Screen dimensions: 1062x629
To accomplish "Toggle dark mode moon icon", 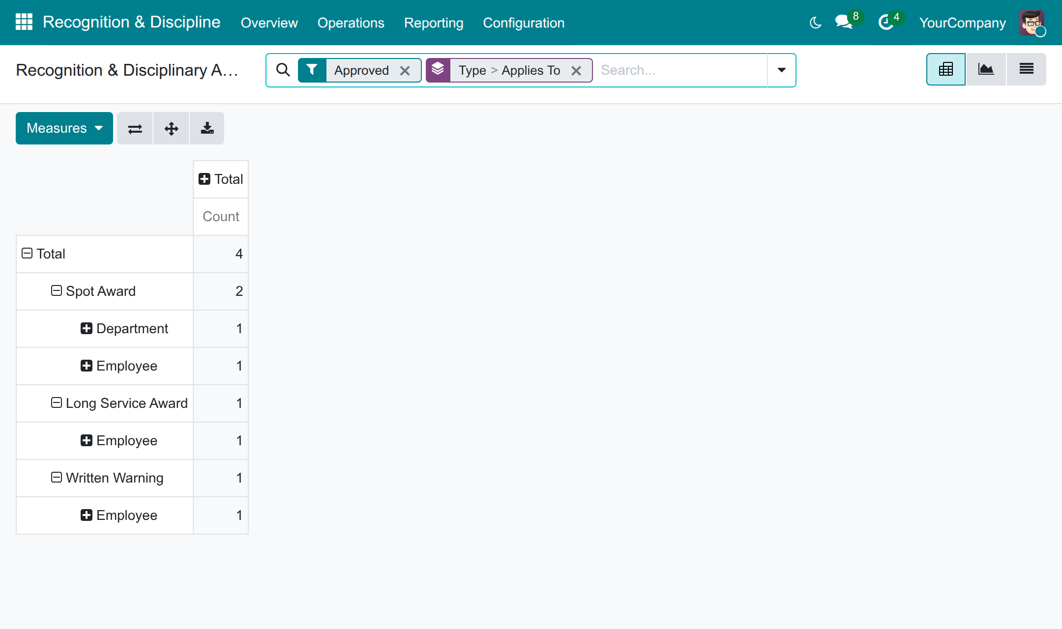I will (x=815, y=23).
